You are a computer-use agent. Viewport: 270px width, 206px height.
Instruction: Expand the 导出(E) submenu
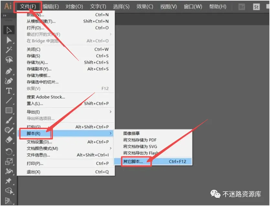point(66,112)
